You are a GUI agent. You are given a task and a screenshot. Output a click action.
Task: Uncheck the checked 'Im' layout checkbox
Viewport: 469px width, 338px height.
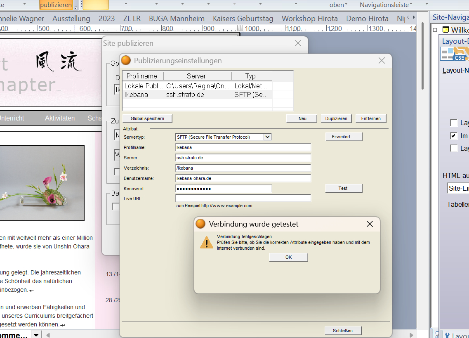pos(454,136)
